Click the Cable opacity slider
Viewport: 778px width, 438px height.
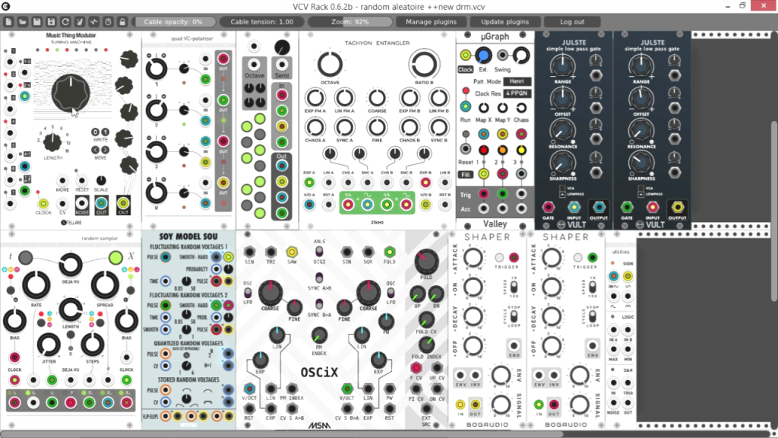pyautogui.click(x=173, y=22)
